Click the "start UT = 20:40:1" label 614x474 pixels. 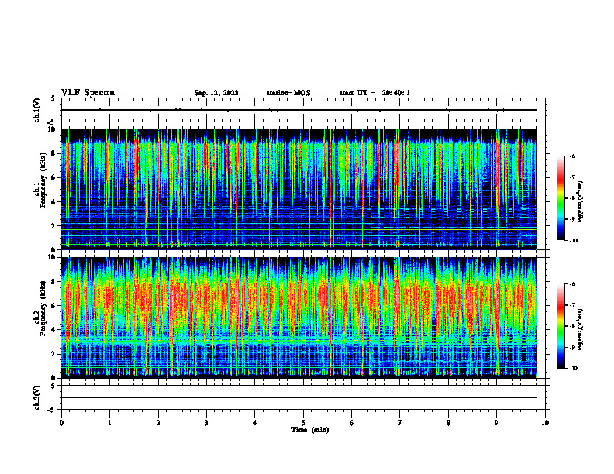[x=374, y=93]
